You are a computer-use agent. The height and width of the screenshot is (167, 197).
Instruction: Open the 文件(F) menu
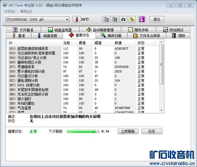click(x=9, y=11)
